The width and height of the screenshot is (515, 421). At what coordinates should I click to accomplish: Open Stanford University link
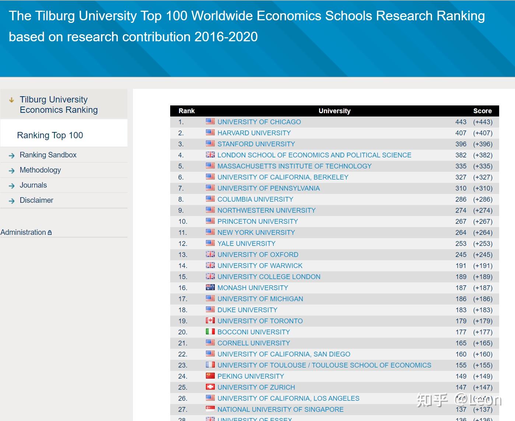pos(256,144)
